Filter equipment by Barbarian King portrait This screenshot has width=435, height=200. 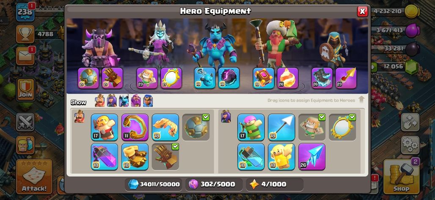pos(100,101)
